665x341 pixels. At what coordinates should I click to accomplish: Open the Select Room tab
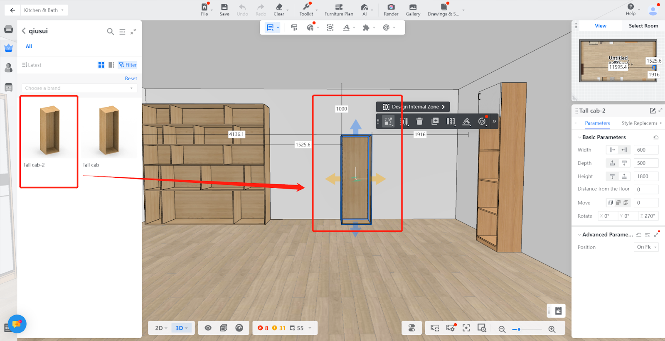click(643, 26)
